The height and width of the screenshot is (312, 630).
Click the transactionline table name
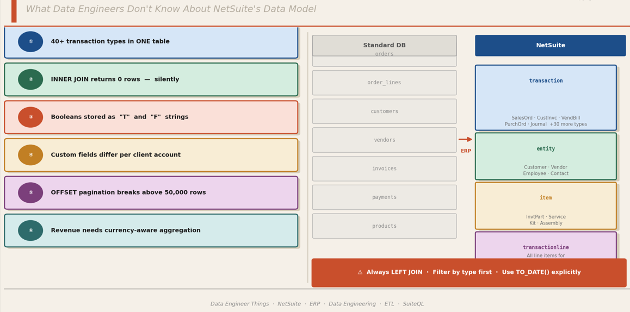click(546, 247)
